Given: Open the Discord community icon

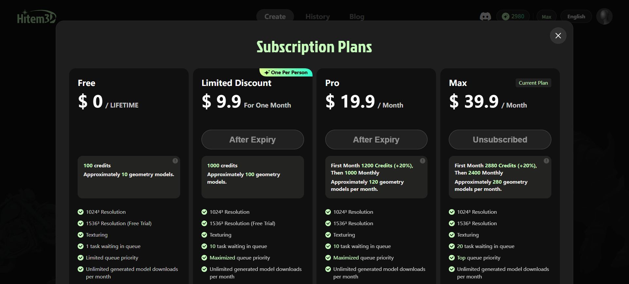Looking at the screenshot, I should tap(485, 16).
